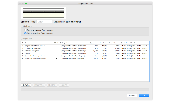
Task: Select row Struttura in legno massello
Action: tap(85, 58)
